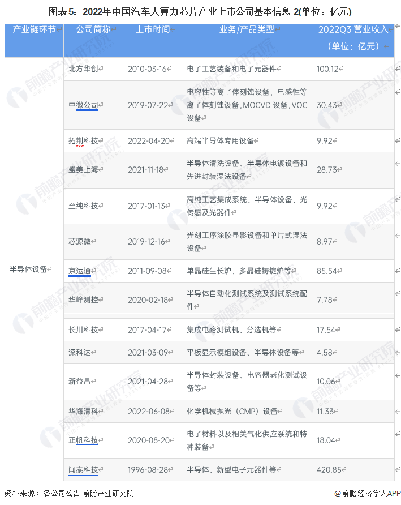Click revenue value '420.85'

(329, 470)
